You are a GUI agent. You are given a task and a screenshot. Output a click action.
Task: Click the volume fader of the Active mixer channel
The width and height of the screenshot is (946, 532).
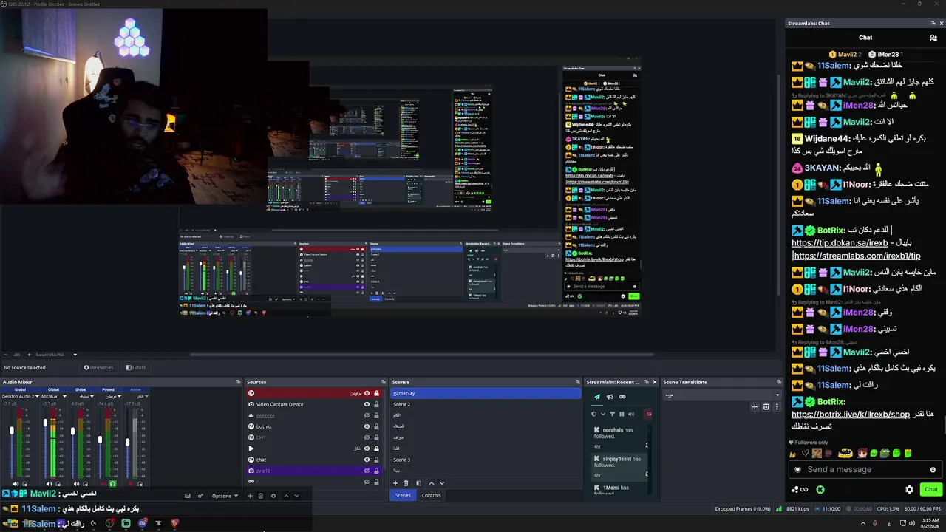coord(127,443)
